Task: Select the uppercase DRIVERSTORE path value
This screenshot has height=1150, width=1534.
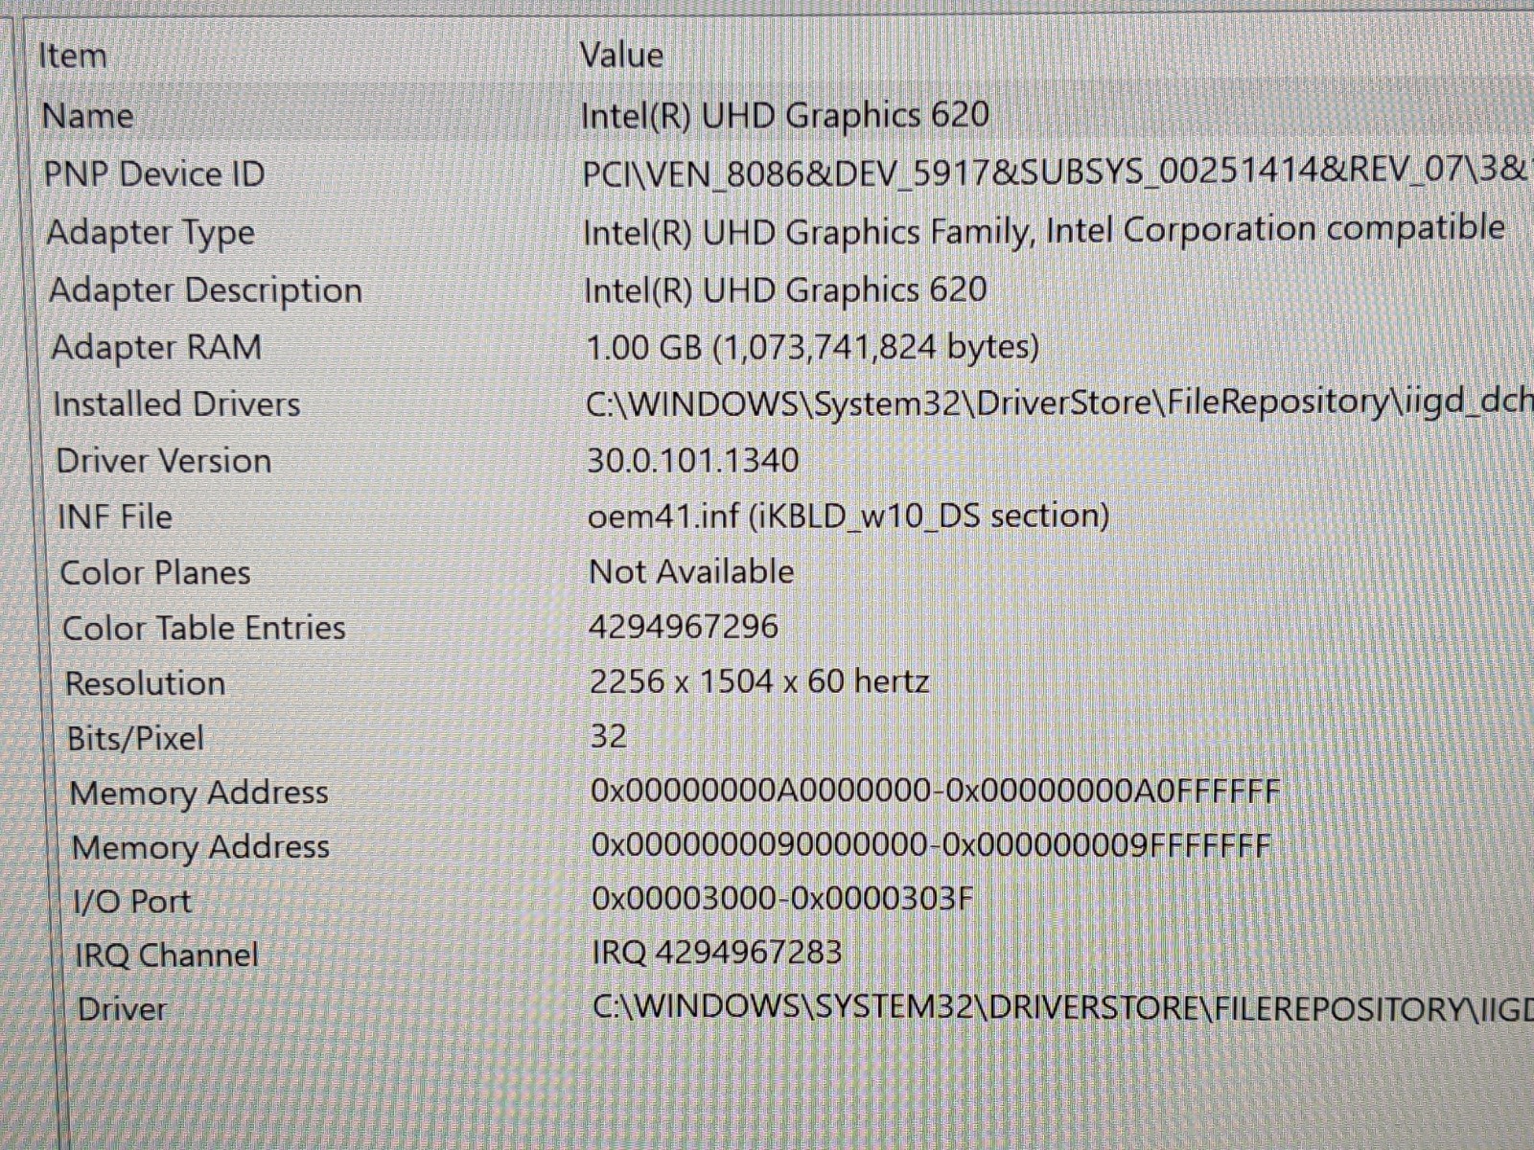Action: pyautogui.click(x=1062, y=1007)
